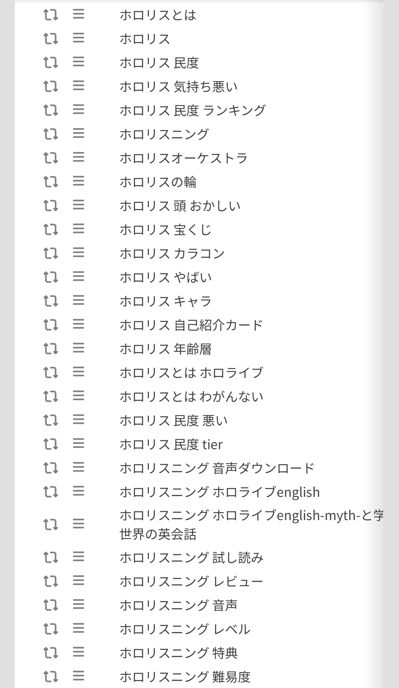Viewport: 399px width, 688px height.
Task: Open the ホロリスとは ホロライブ keyword
Action: click(191, 373)
